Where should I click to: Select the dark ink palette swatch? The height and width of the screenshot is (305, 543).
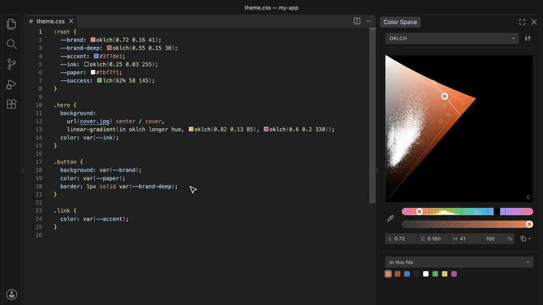pos(416,274)
